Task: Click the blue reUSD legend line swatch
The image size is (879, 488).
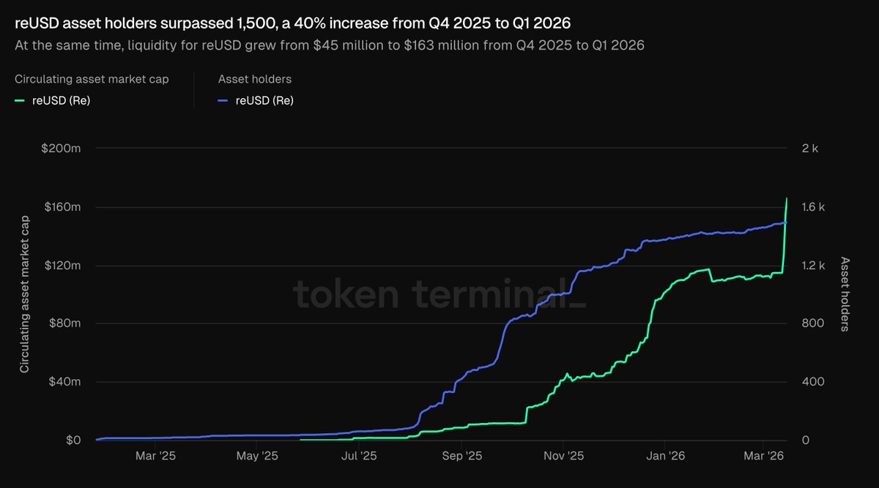Action: (x=224, y=101)
